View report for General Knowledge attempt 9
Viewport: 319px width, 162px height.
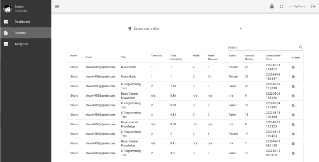293,96
